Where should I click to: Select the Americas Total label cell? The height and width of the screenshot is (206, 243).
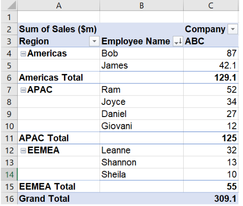[59, 78]
